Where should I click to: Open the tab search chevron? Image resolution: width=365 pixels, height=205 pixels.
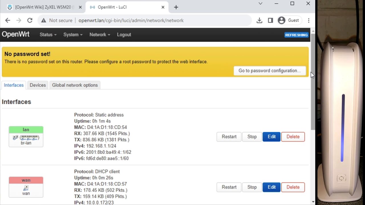click(x=260, y=3)
